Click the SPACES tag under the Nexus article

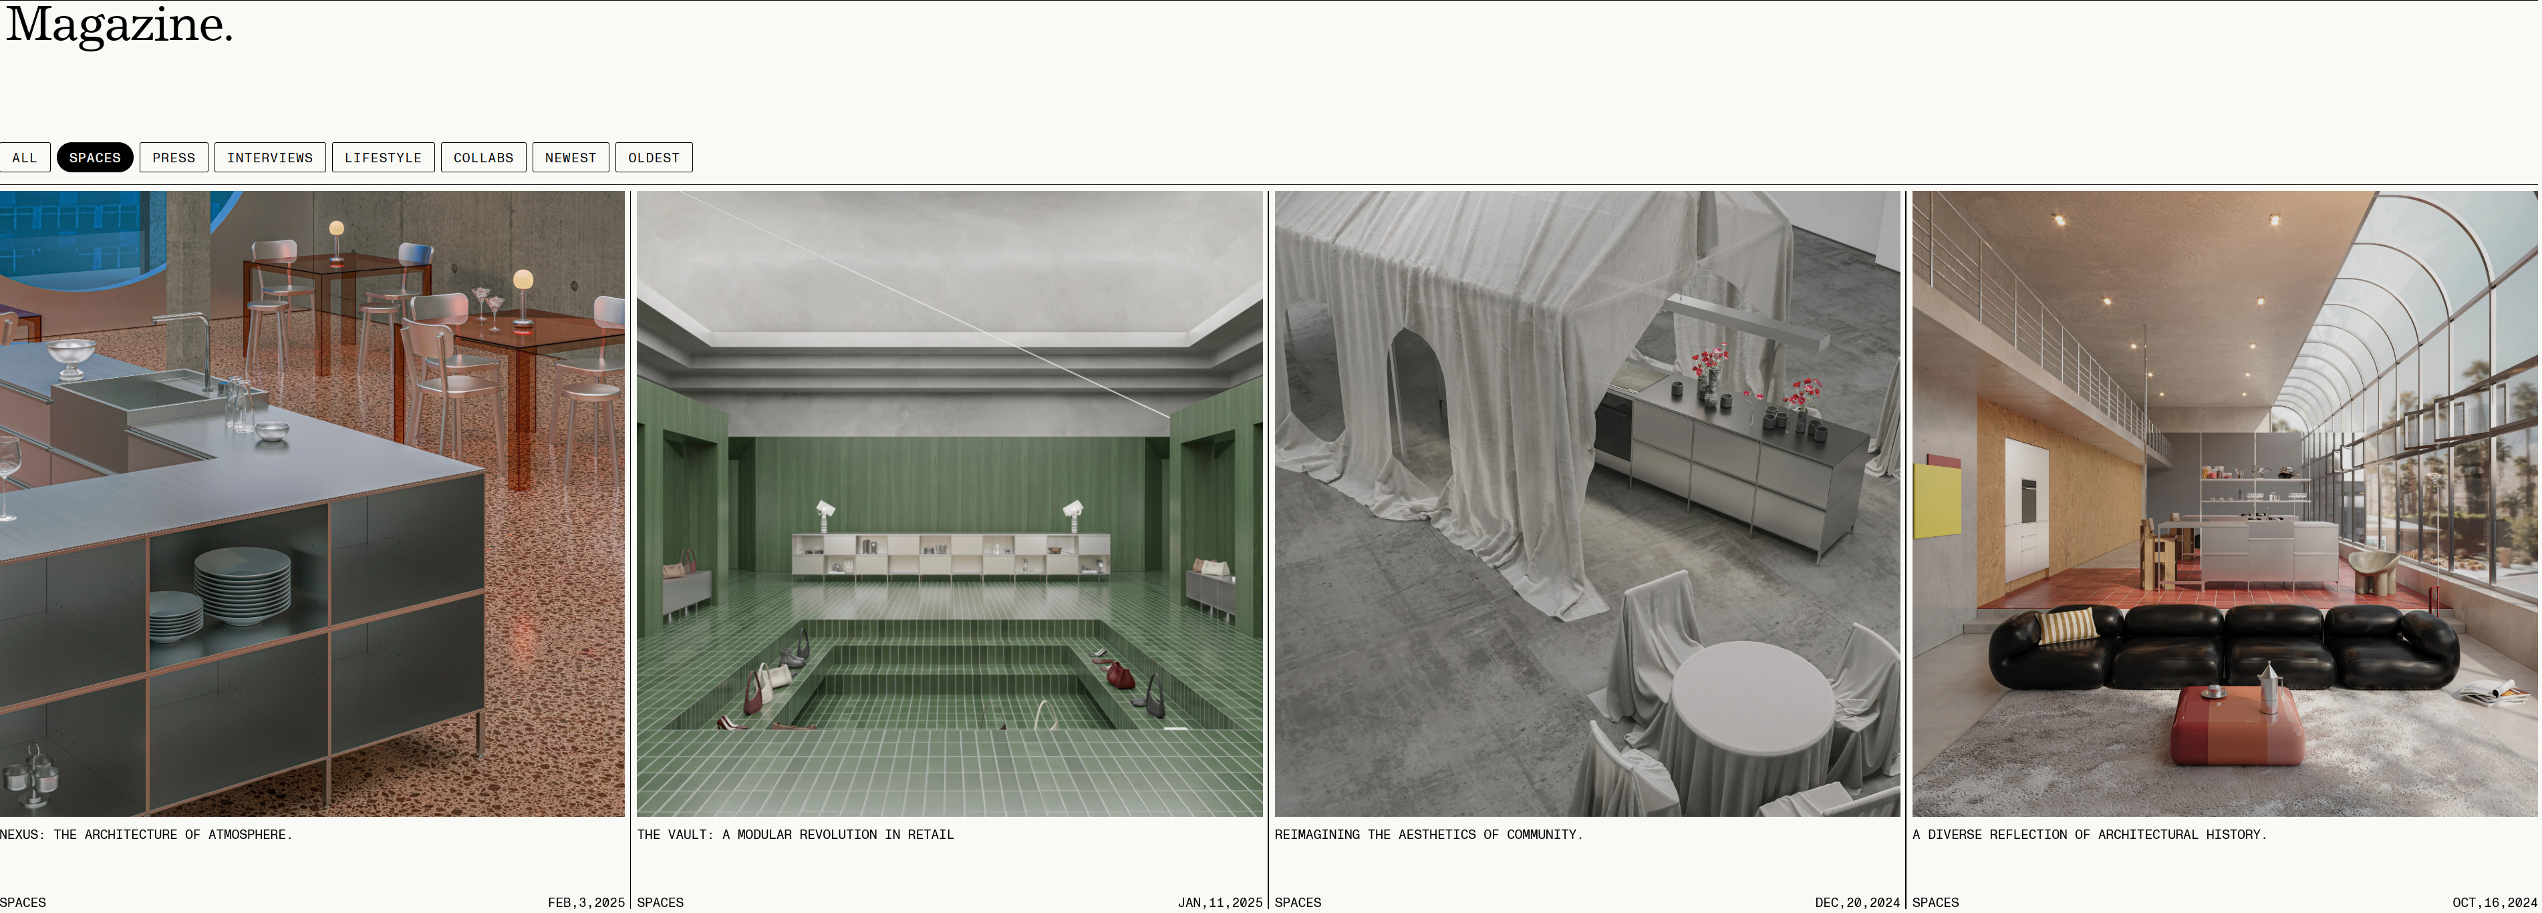coord(23,902)
